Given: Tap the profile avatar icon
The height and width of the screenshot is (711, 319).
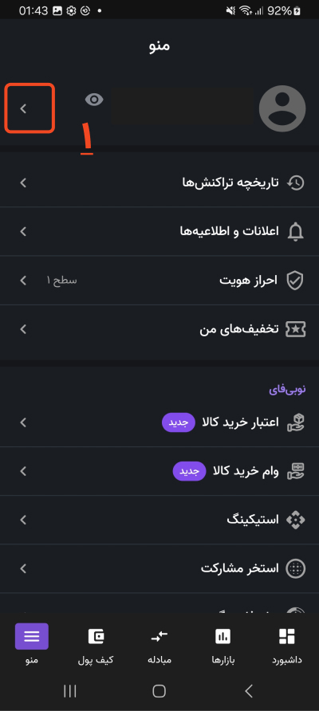Looking at the screenshot, I should (x=282, y=109).
